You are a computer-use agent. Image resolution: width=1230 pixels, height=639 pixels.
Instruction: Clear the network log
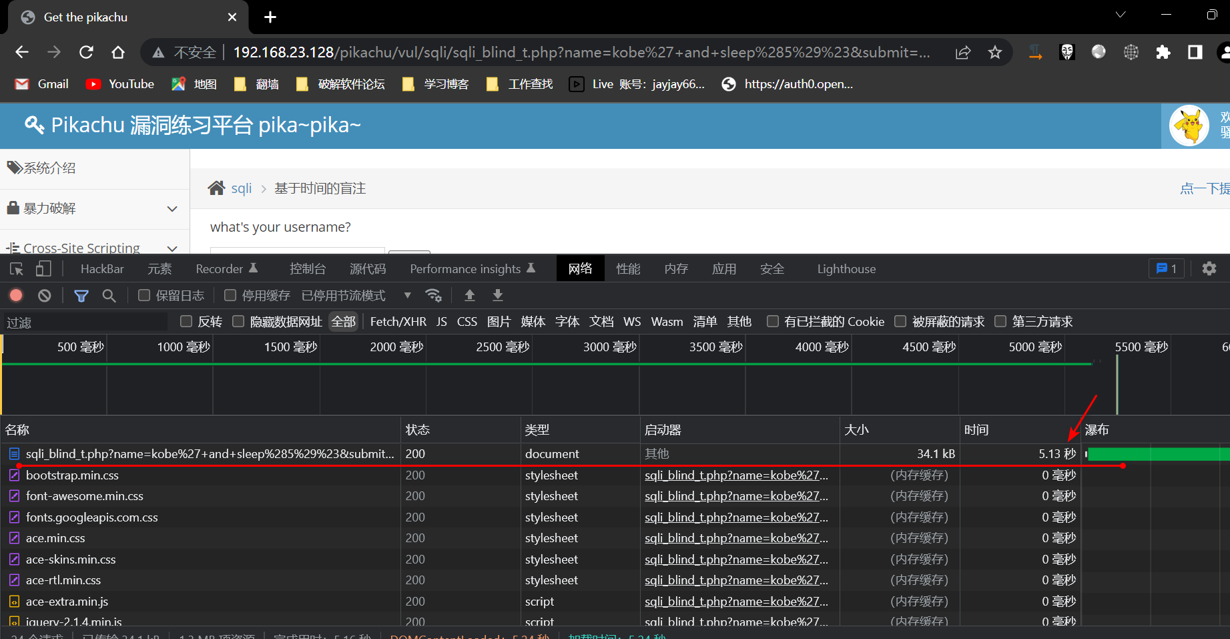(45, 295)
